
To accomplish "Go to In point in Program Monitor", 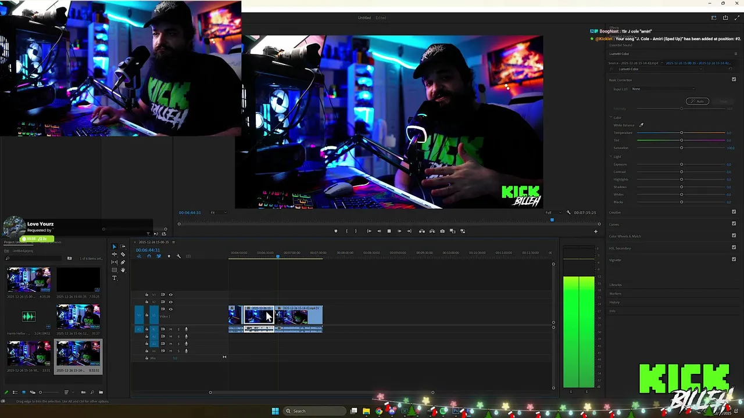I will (x=369, y=231).
